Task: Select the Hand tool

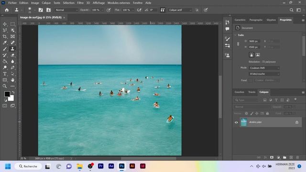Action: point(12,80)
